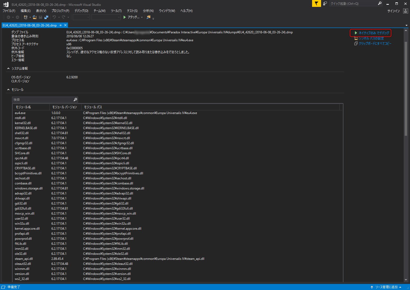
Task: Click the scrollbar down arrow
Action: tap(406, 280)
